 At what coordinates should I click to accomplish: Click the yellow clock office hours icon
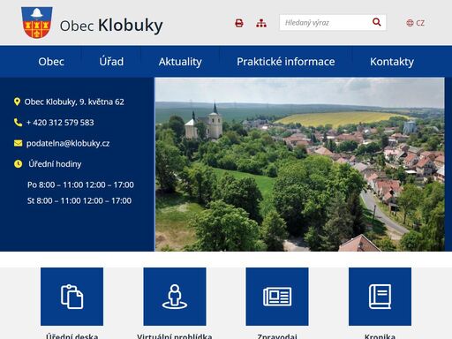pos(18,164)
